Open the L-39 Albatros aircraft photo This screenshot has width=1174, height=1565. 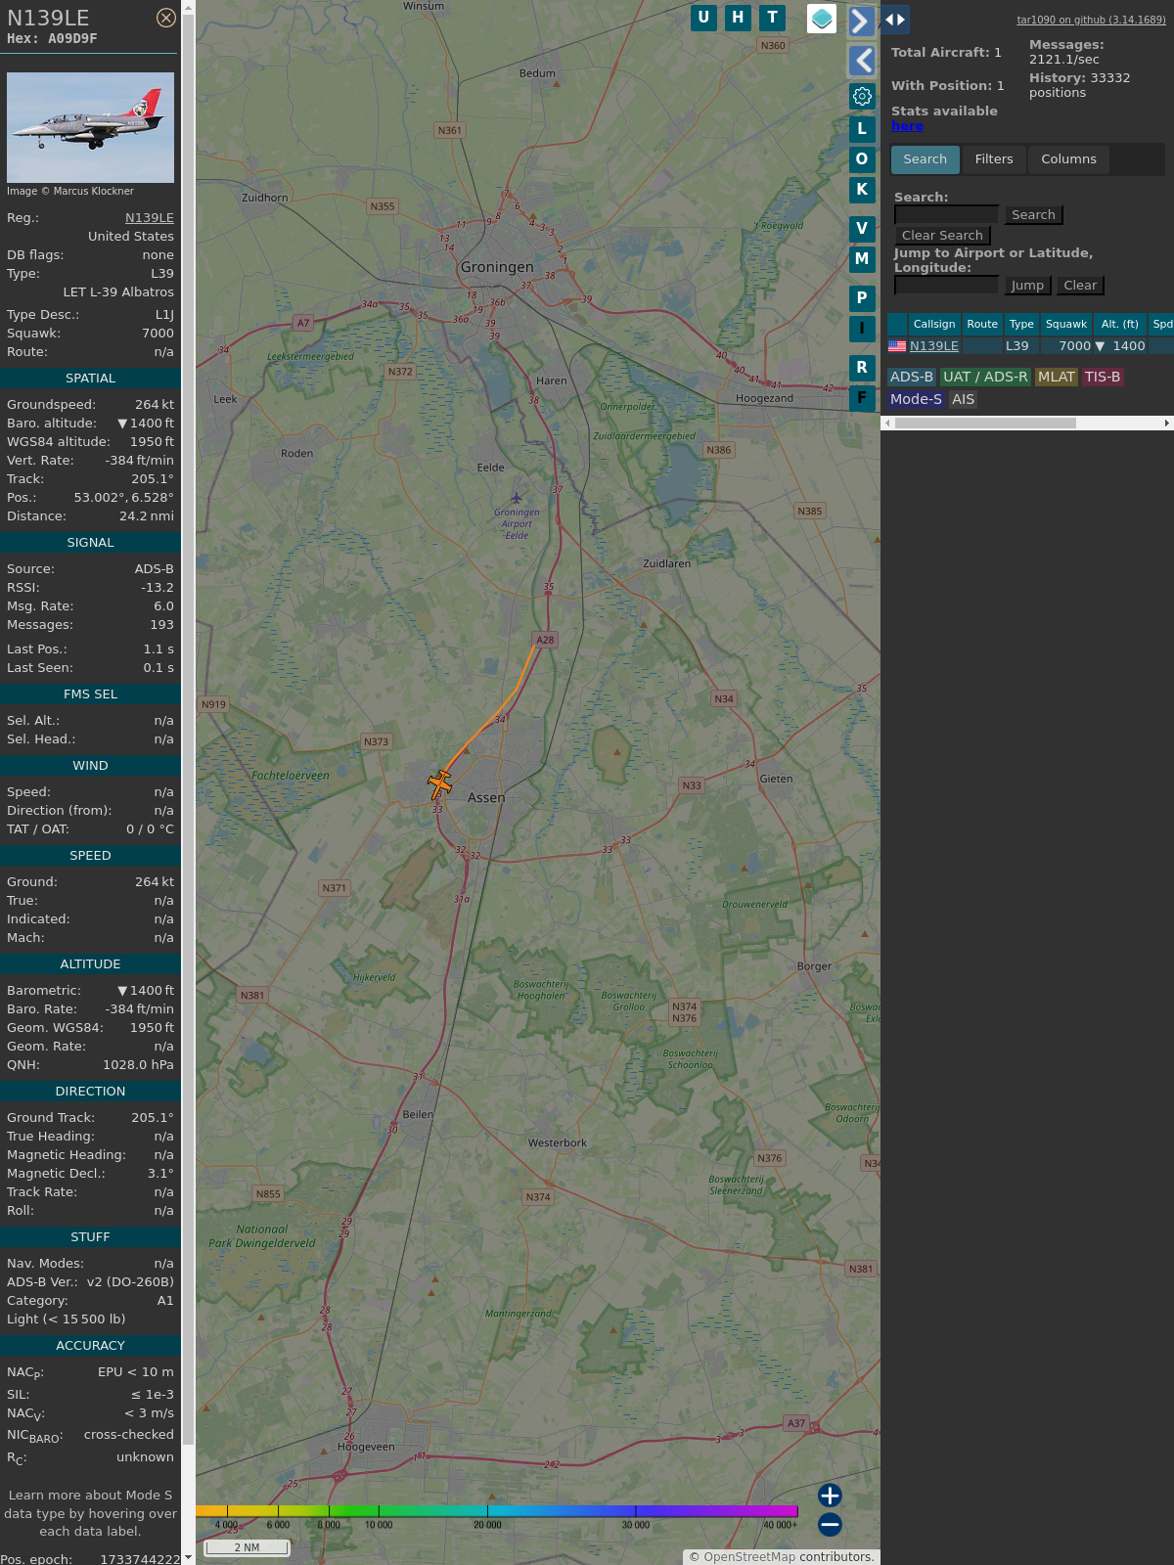pyautogui.click(x=90, y=127)
